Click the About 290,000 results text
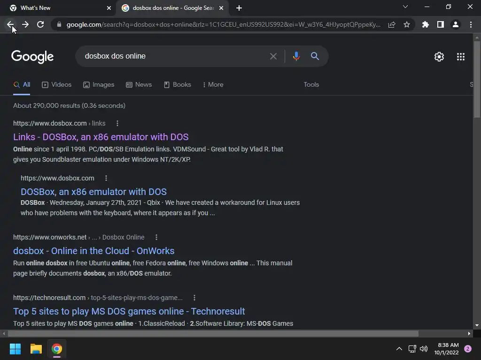The height and width of the screenshot is (360, 481). tap(70, 105)
